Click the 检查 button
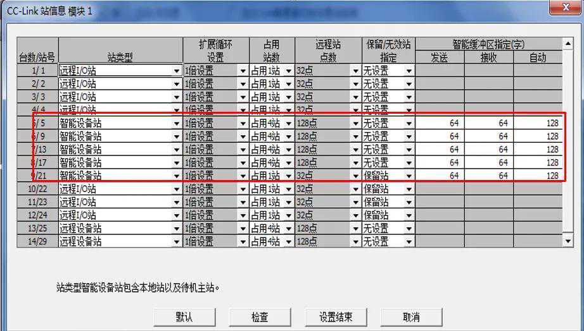 (x=259, y=316)
